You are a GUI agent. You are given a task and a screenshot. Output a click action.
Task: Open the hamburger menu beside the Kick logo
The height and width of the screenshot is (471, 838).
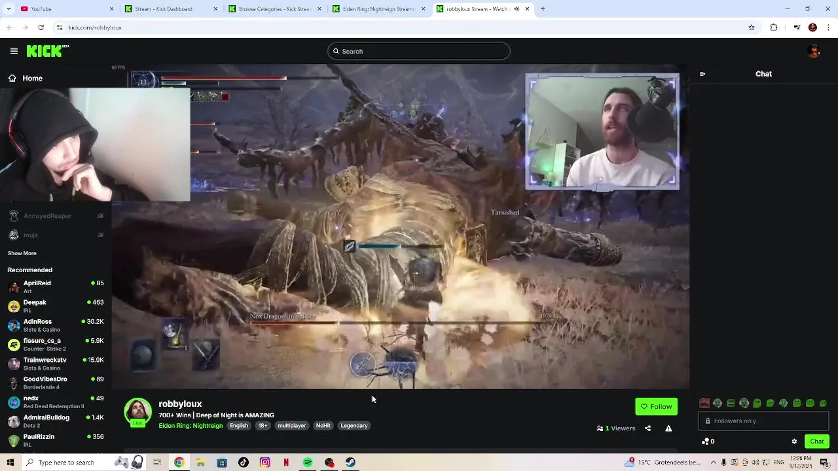coord(14,51)
